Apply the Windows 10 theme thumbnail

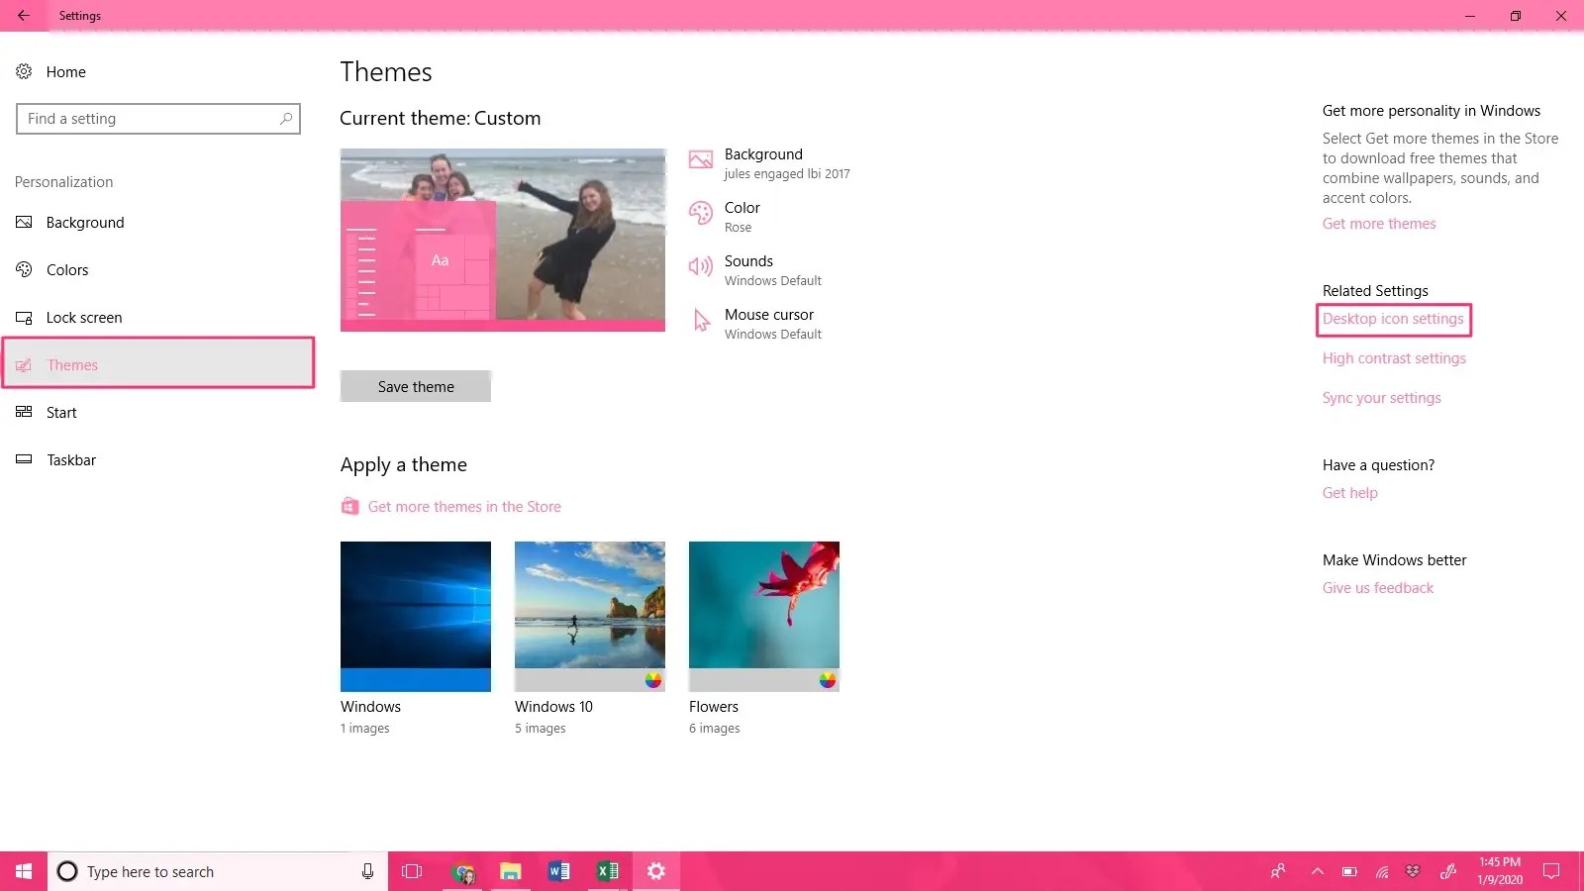(x=590, y=616)
